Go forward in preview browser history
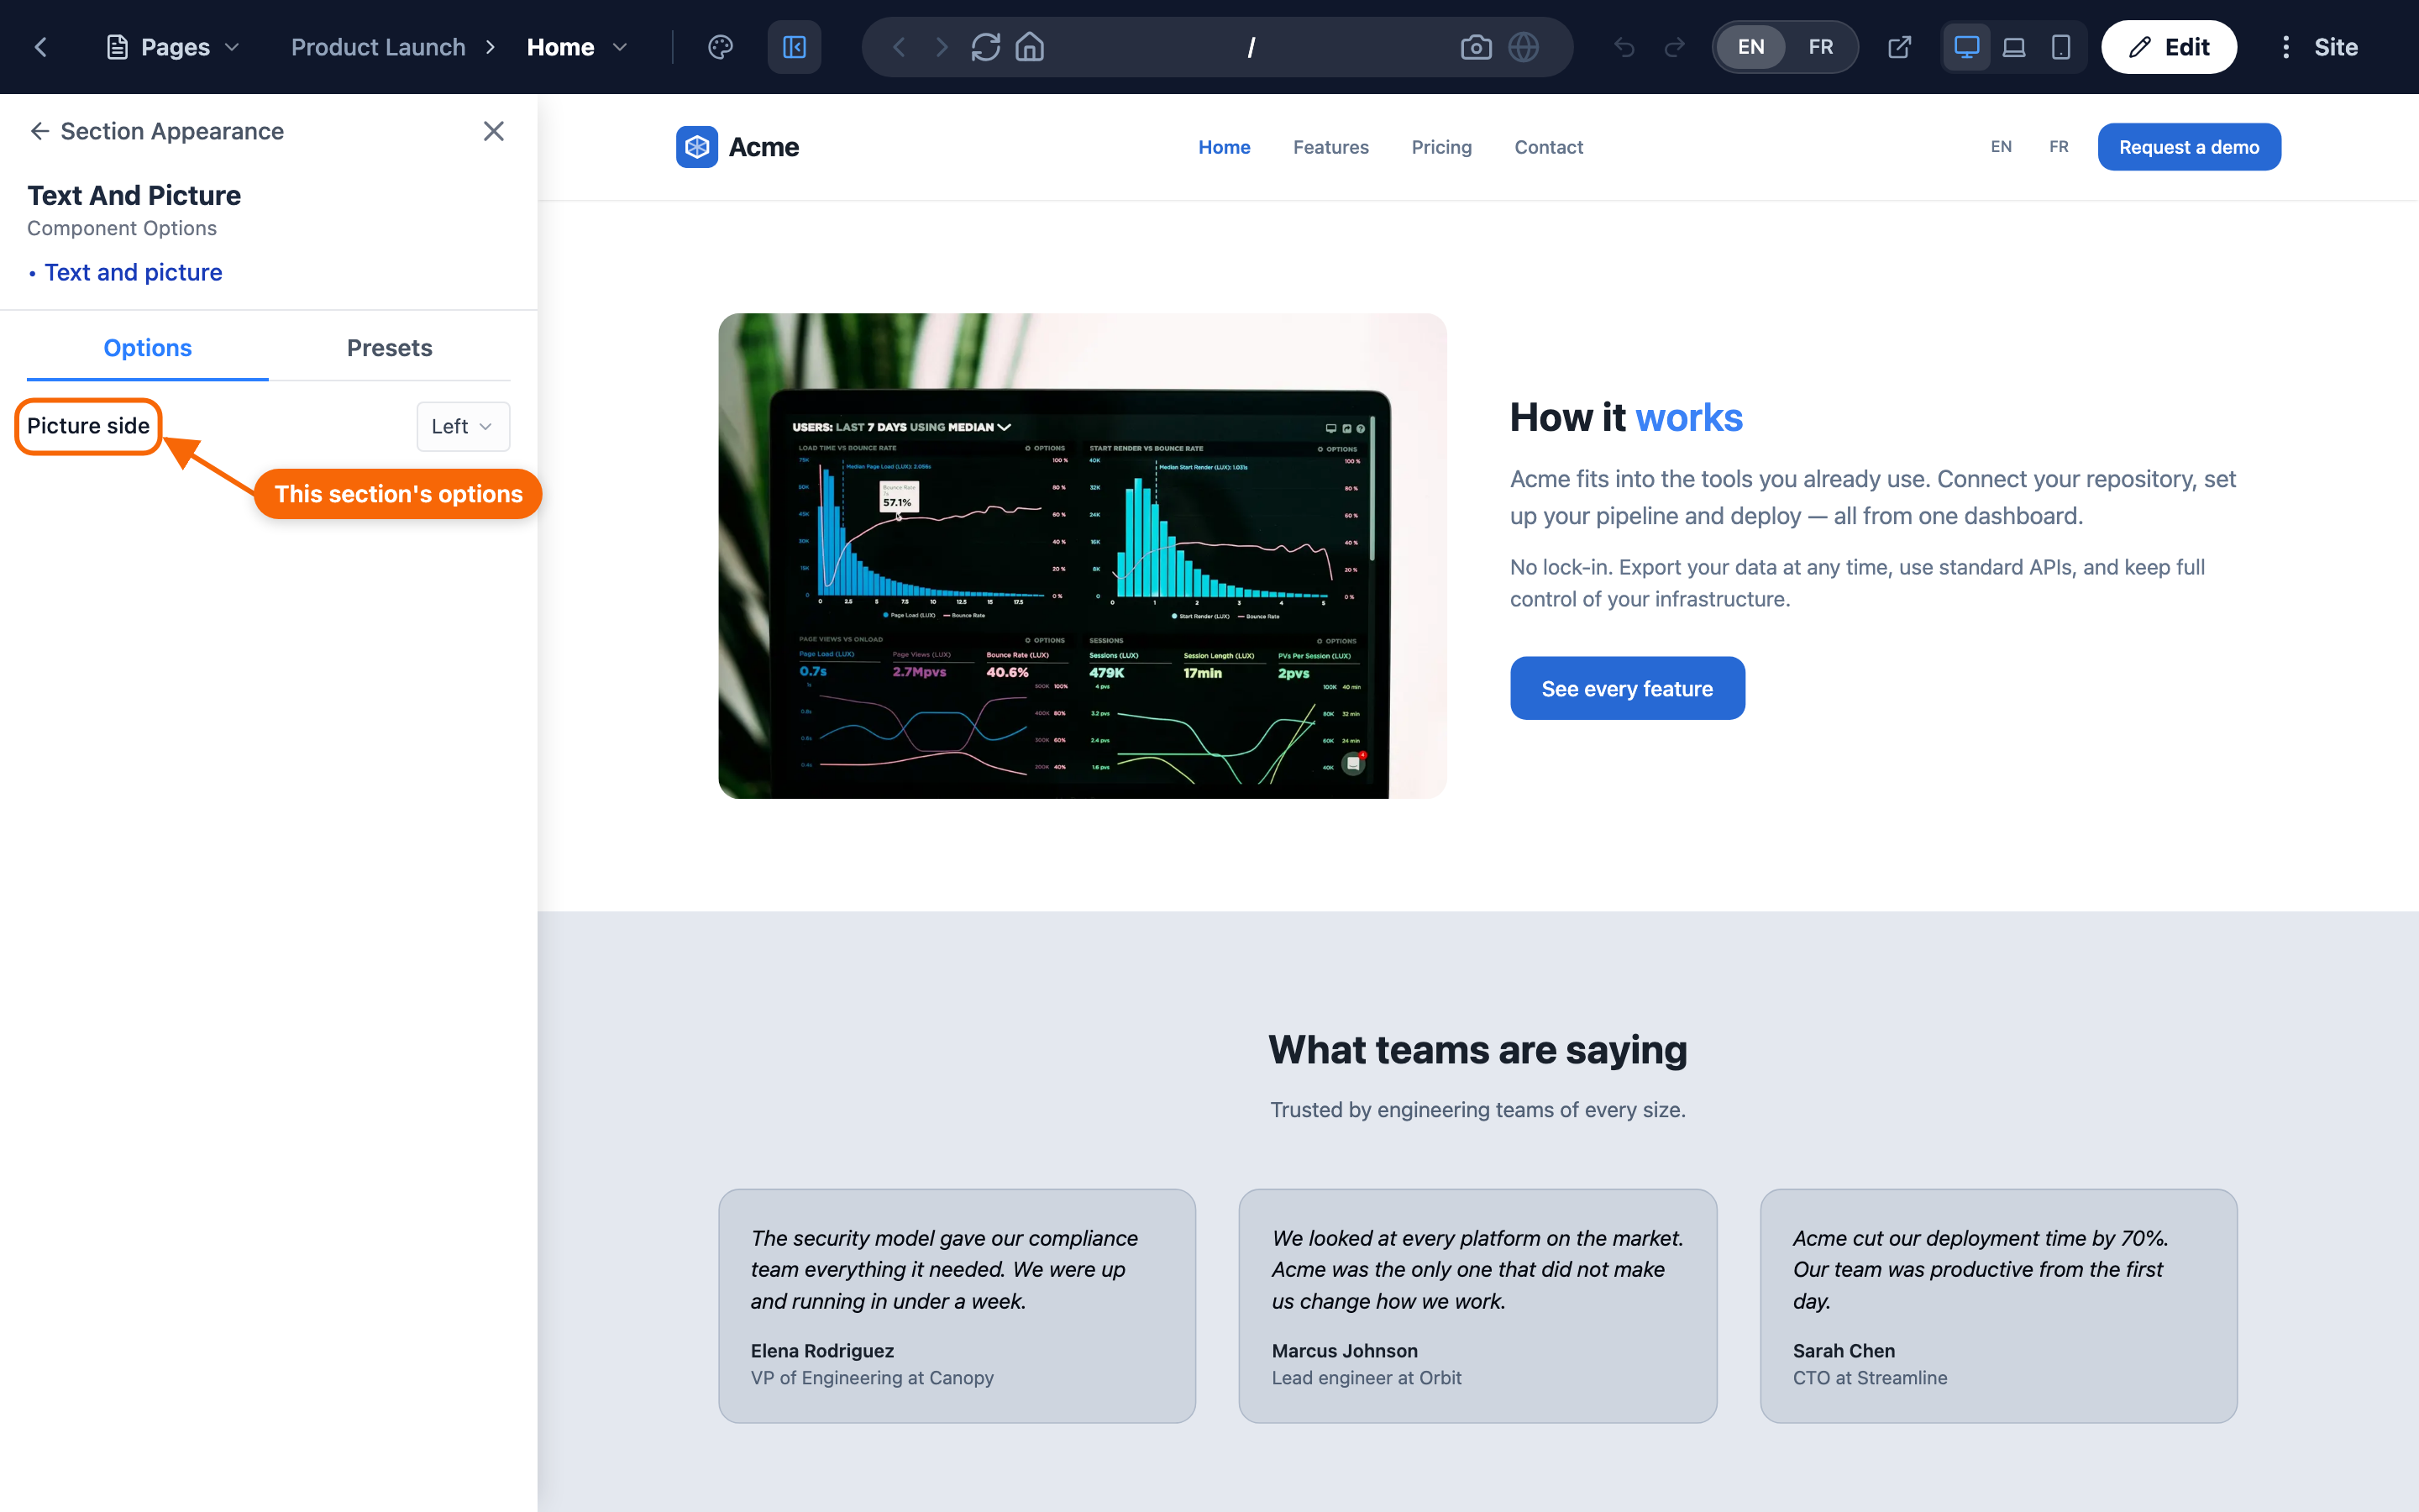 [941, 47]
